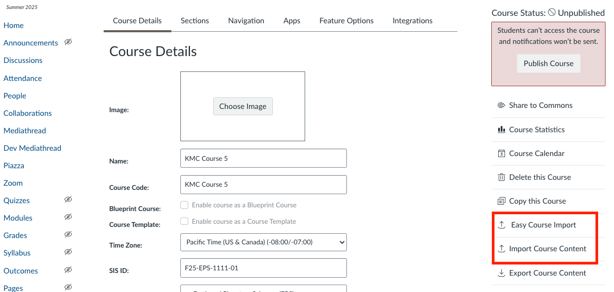Click the Choose Image button
Image resolution: width=614 pixels, height=292 pixels.
click(x=243, y=106)
